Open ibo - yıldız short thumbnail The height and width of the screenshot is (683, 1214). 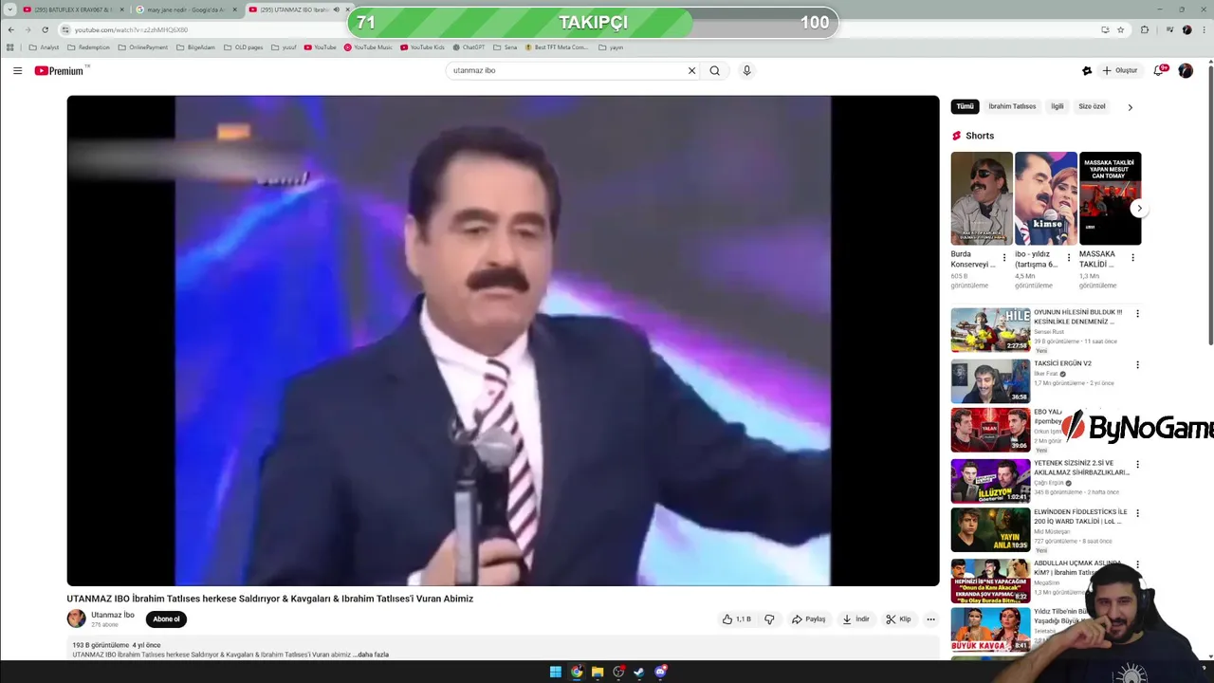point(1046,198)
